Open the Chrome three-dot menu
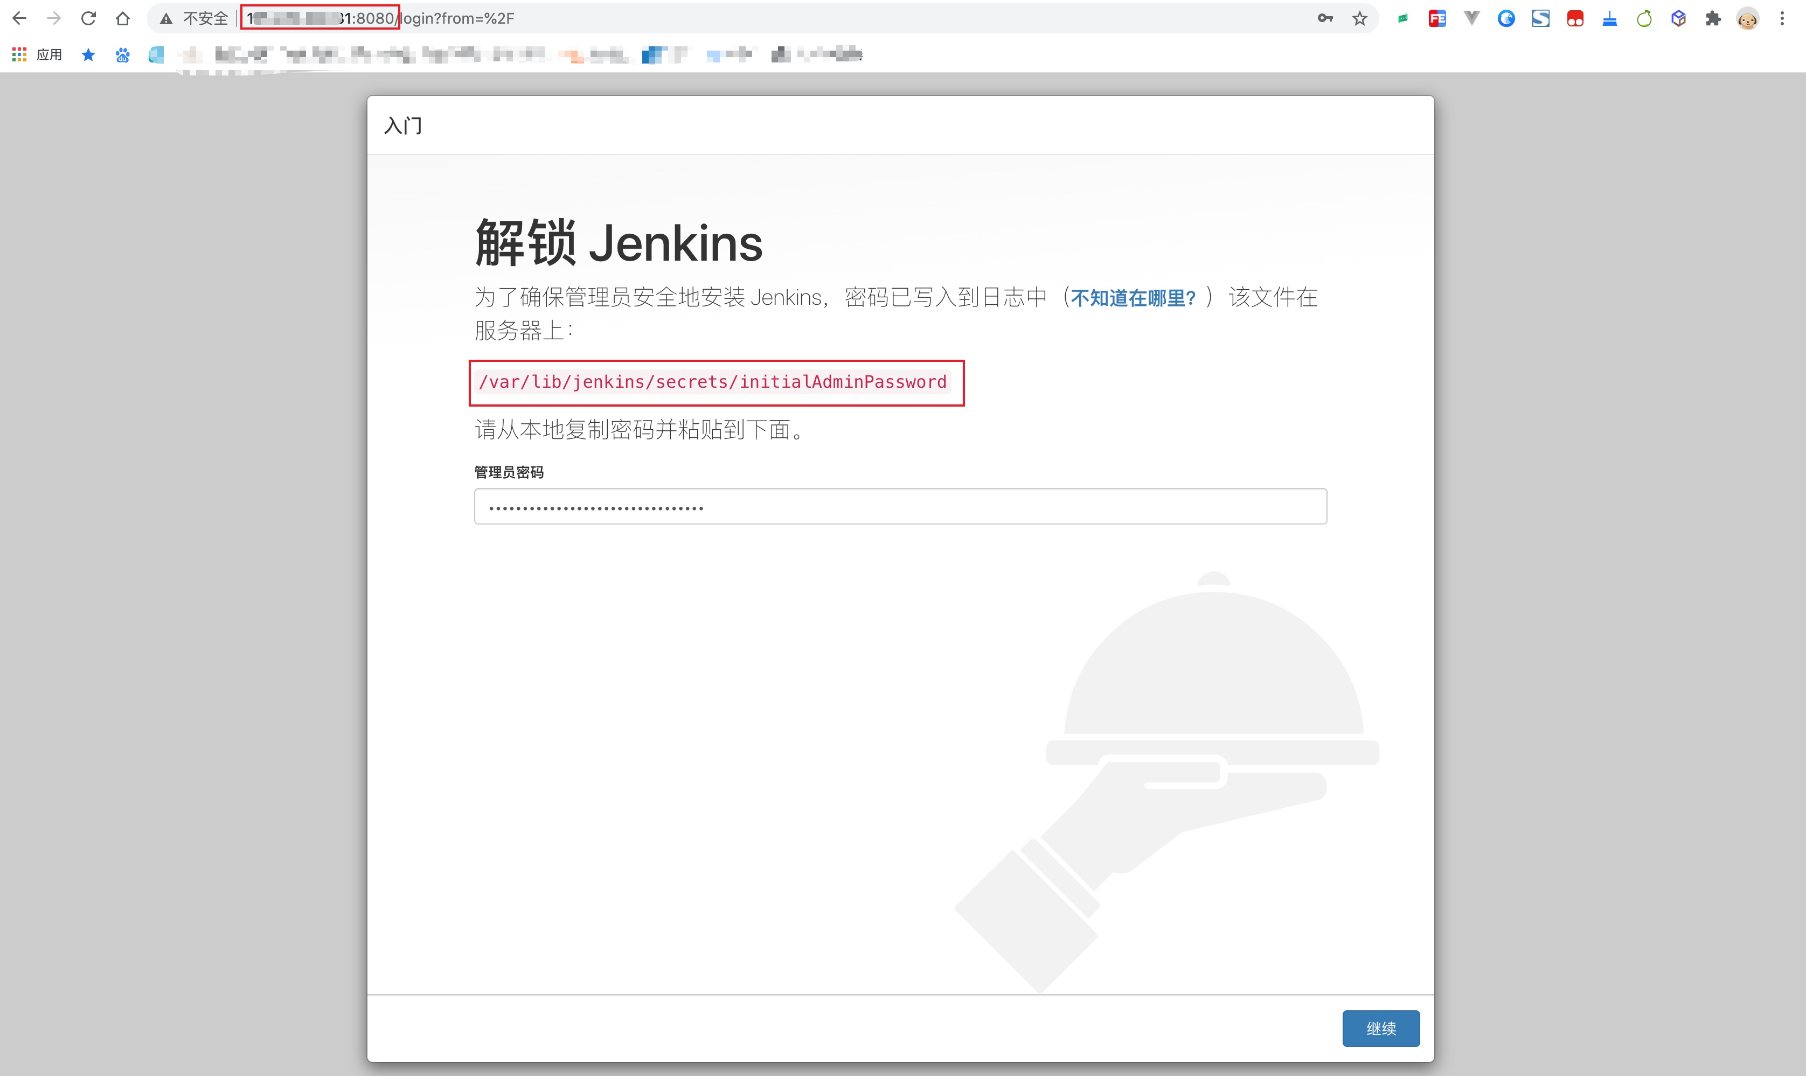Image resolution: width=1806 pixels, height=1076 pixels. pyautogui.click(x=1783, y=18)
